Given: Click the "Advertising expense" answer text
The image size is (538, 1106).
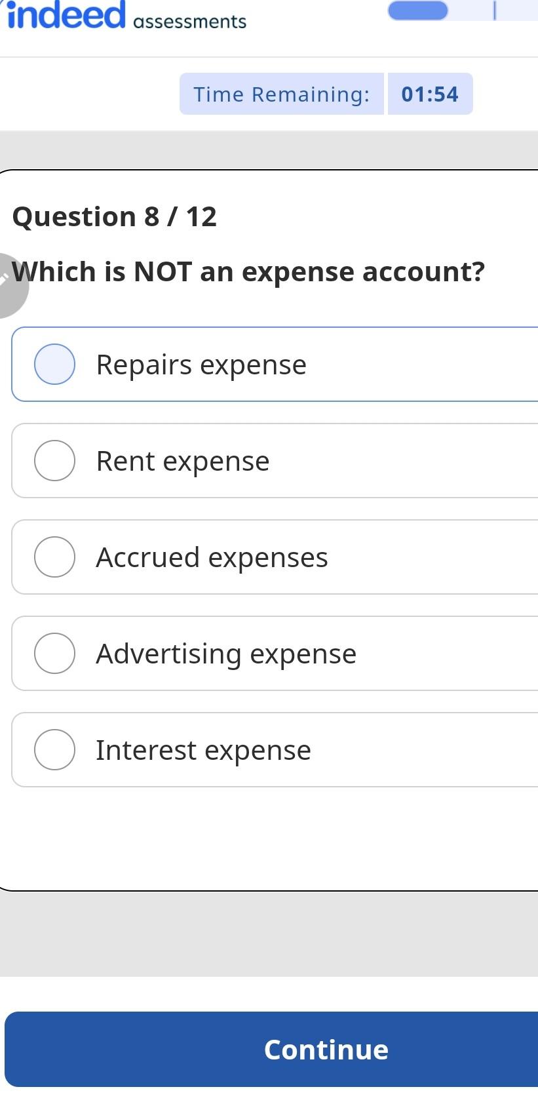Looking at the screenshot, I should point(226,654).
